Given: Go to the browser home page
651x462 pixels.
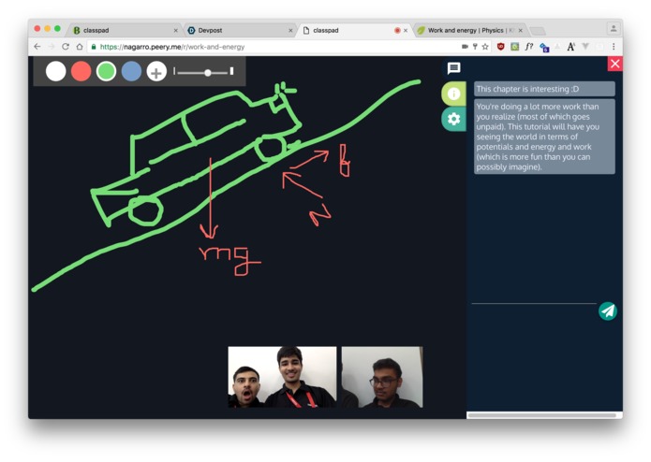Looking at the screenshot, I should [x=80, y=47].
